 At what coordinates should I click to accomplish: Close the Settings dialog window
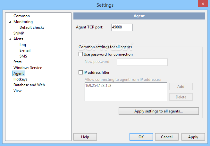[203, 4]
